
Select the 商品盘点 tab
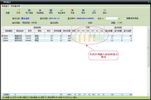pos(5,6)
